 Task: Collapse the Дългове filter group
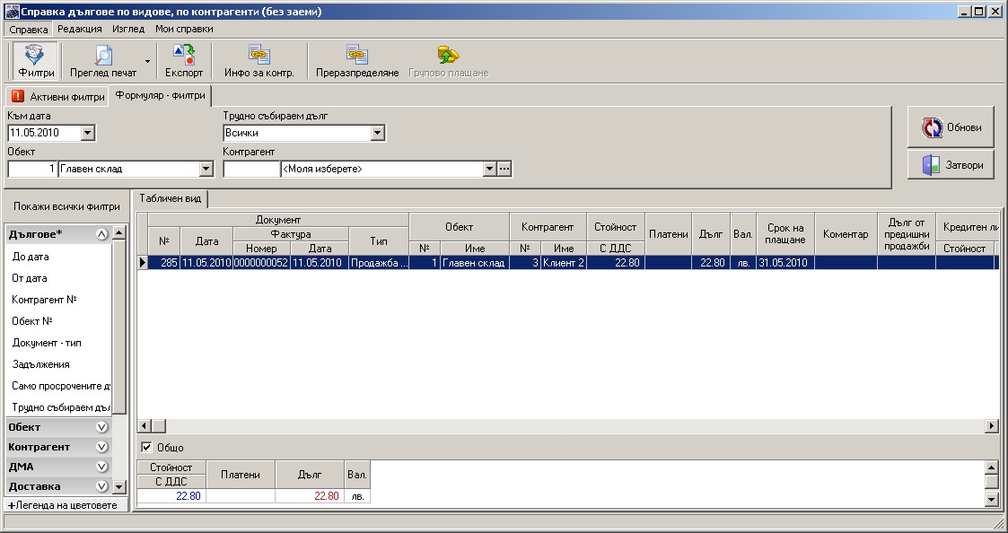(x=101, y=235)
